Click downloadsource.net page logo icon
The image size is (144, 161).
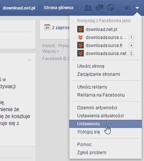click(x=81, y=53)
